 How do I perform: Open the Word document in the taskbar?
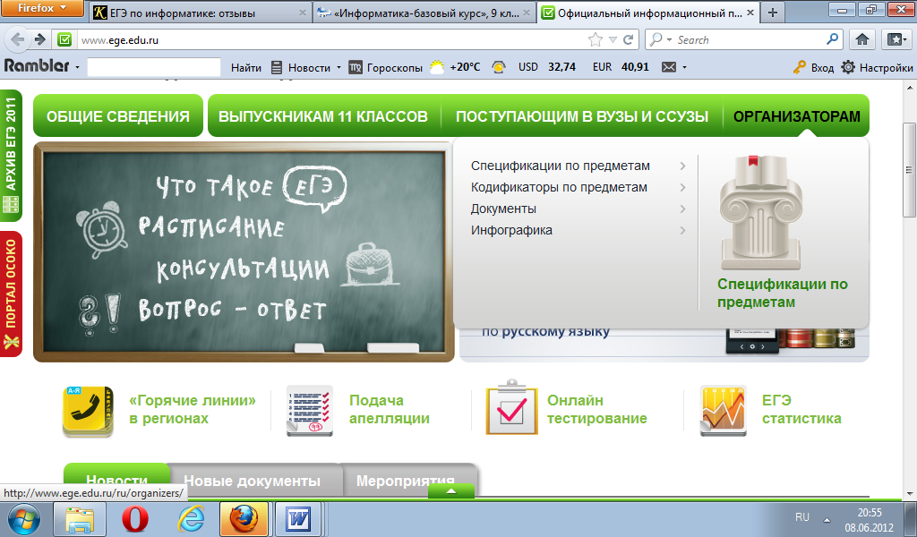[x=298, y=518]
